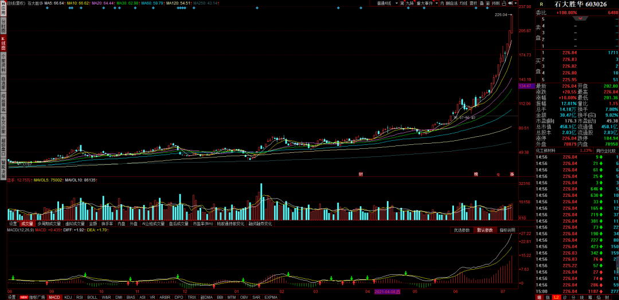Open the rightmost toolbar dropdown arrow
The image size is (619, 300).
coord(516,3)
